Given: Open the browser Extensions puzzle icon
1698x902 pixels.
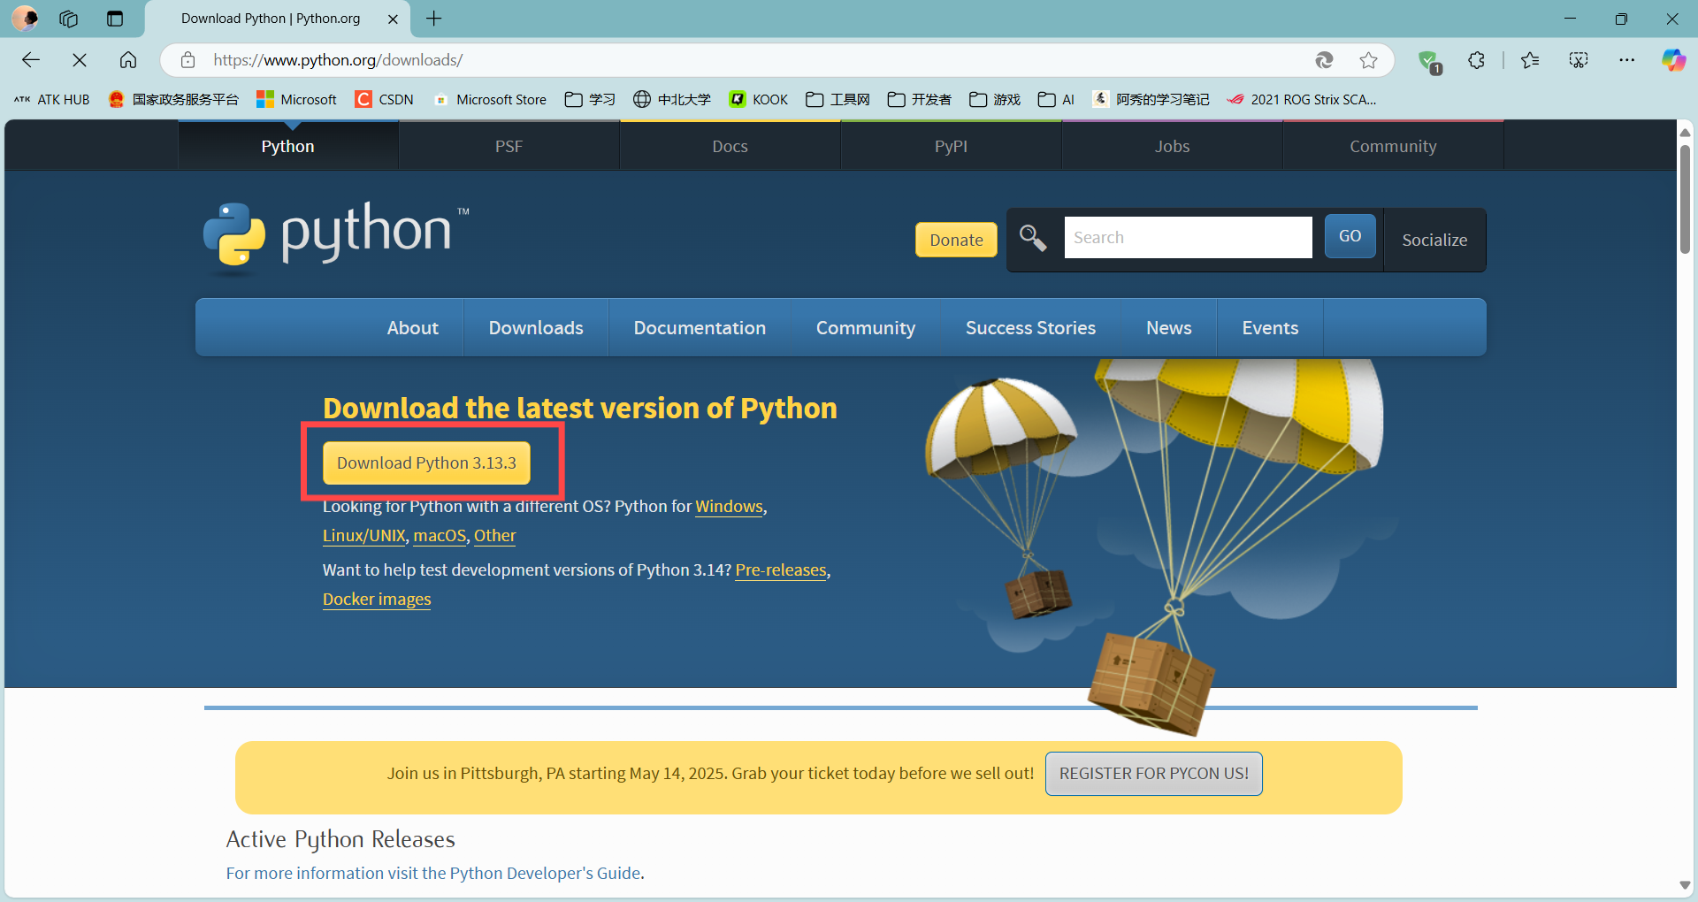Looking at the screenshot, I should point(1476,60).
